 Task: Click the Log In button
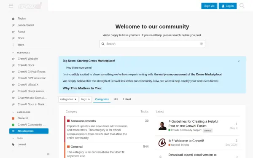[228, 6]
